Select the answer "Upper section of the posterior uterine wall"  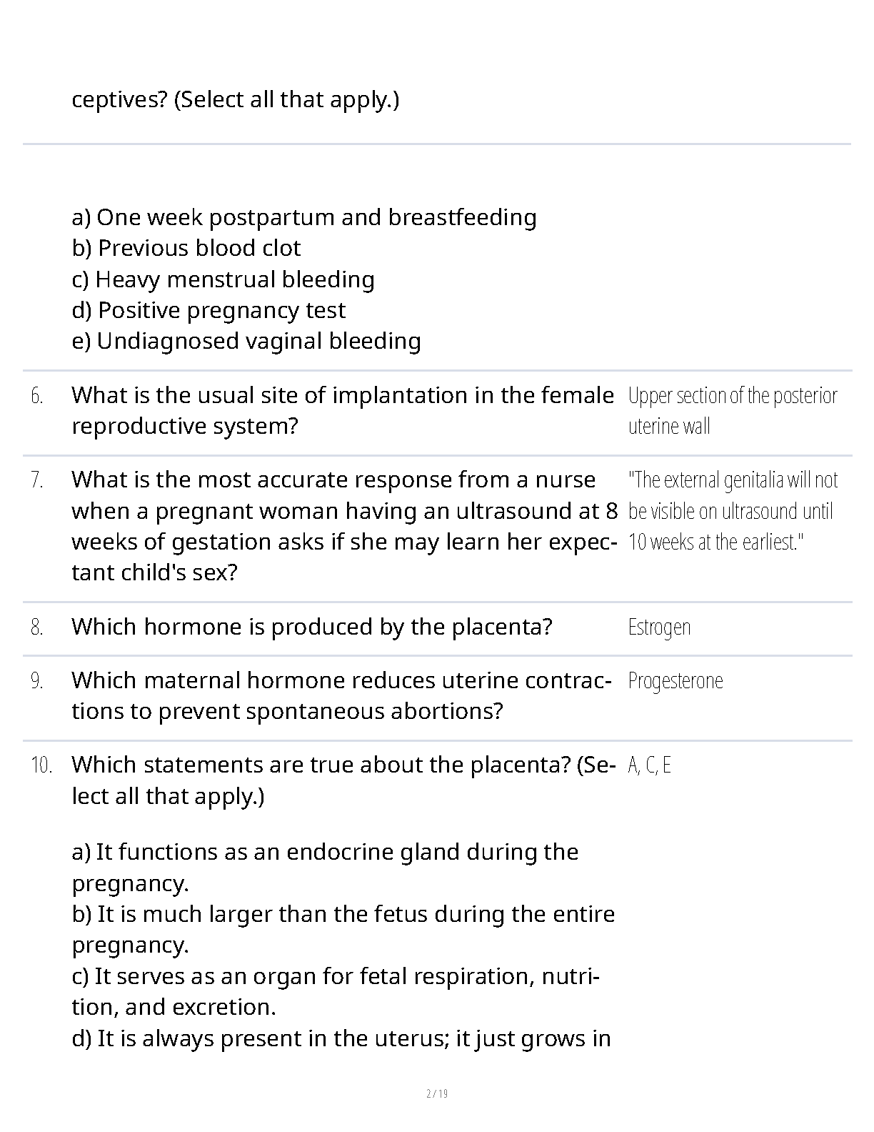click(732, 410)
